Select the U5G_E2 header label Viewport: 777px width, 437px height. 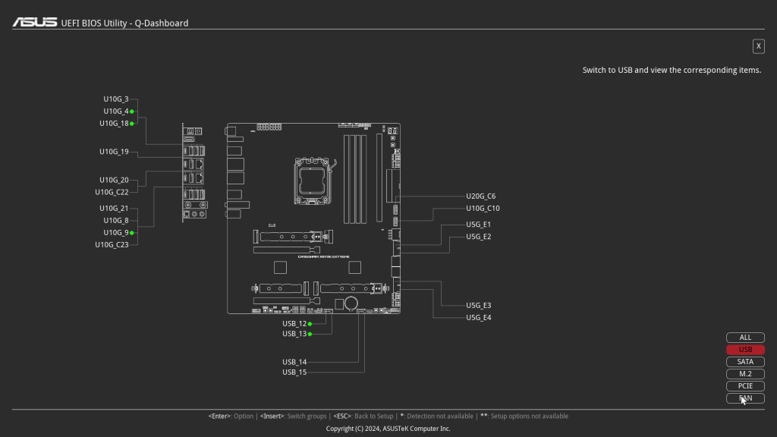pos(478,237)
